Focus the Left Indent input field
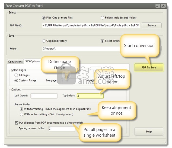Screen dimensions: 172x148 (x=44, y=96)
